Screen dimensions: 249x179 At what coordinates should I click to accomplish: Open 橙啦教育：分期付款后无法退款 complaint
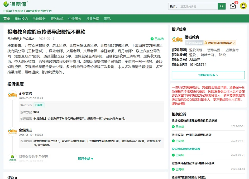tap(191, 135)
